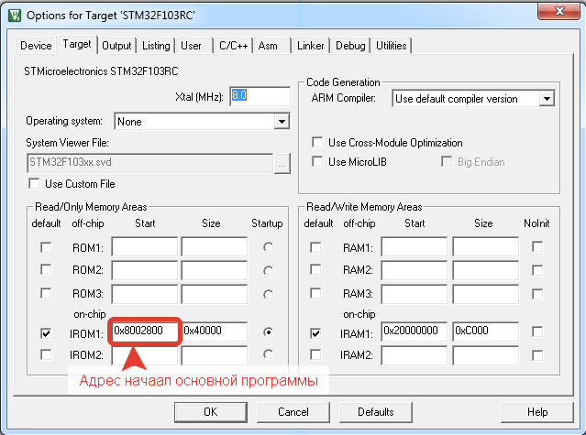Open the Device tab
Viewport: 586px width, 435px height.
36,46
